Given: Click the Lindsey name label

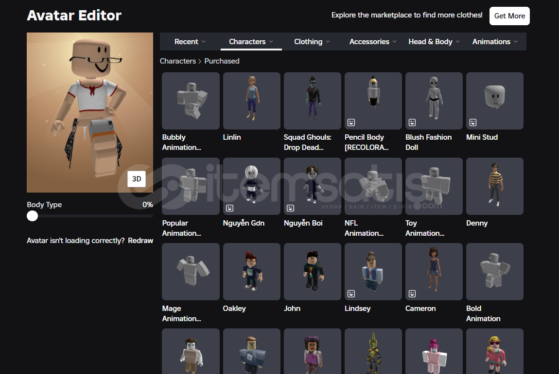Looking at the screenshot, I should tap(358, 309).
